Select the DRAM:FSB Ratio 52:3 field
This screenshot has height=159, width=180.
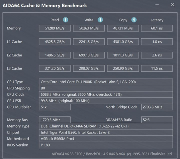157,120
